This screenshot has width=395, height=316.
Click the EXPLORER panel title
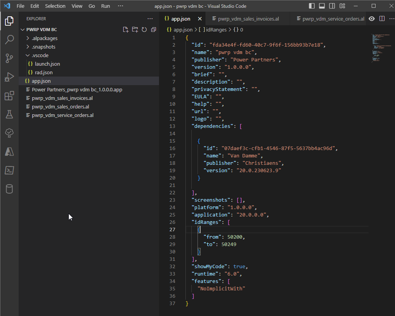pos(36,19)
